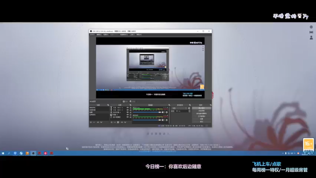Expand hidden system tray icons chevron
The height and width of the screenshot is (178, 316).
pos(283,153)
